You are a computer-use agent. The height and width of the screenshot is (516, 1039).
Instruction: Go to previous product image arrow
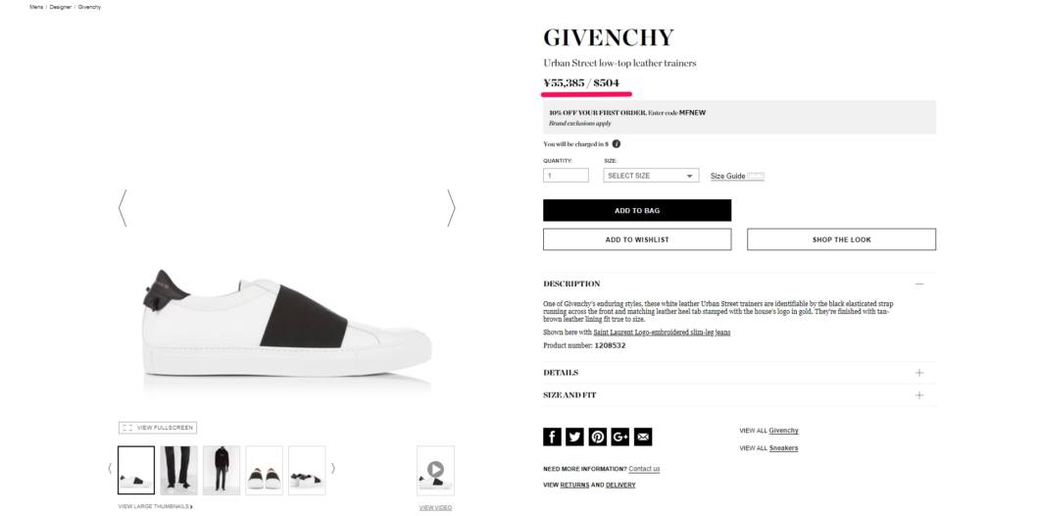122,208
